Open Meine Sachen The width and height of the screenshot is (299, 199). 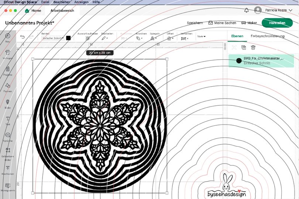[222, 23]
